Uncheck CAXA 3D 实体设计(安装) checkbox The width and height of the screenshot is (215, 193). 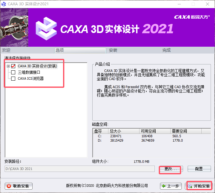[13, 66]
